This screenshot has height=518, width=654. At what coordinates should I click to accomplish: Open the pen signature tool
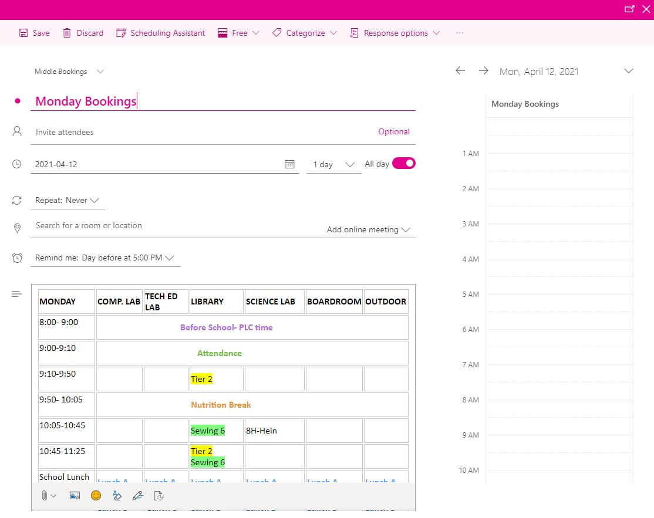[137, 496]
